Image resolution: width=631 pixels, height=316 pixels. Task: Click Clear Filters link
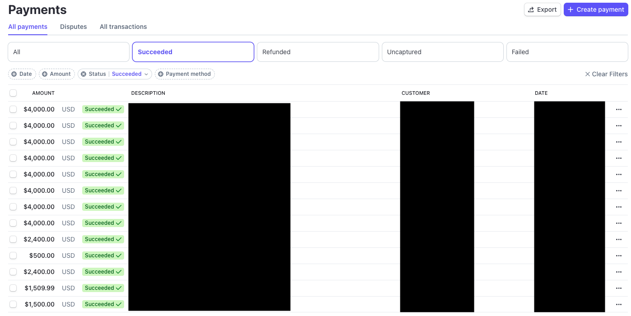pyautogui.click(x=606, y=74)
